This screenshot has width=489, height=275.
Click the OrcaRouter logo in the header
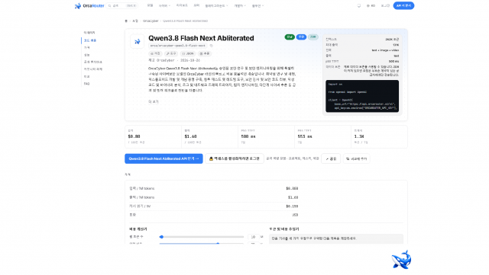[x=89, y=5]
